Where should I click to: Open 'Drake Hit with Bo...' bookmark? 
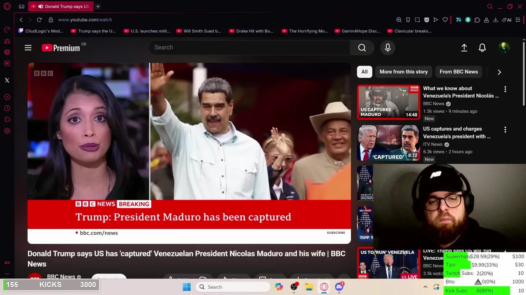251,31
